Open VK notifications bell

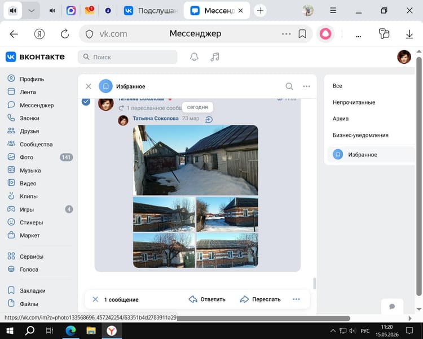click(x=194, y=56)
